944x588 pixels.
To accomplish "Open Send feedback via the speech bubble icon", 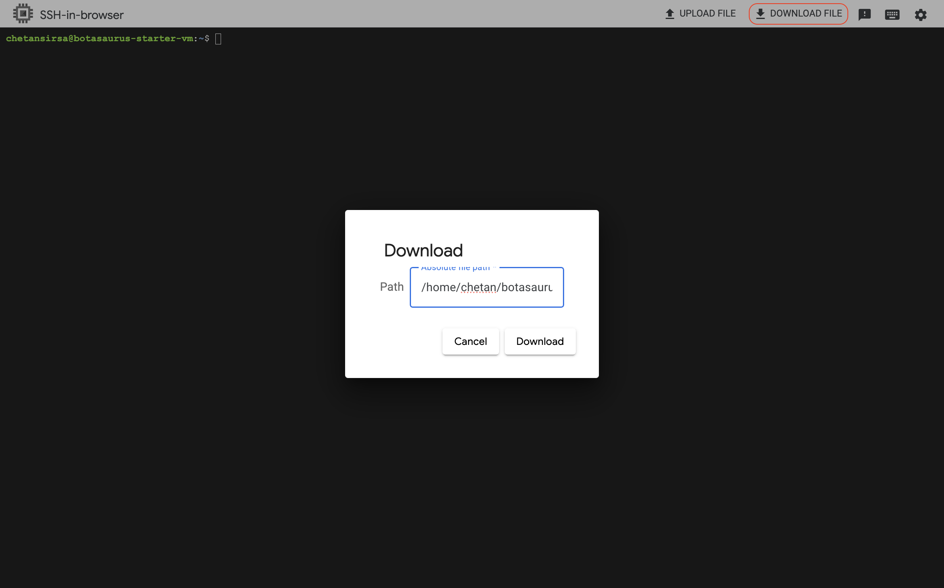I will 865,15.
